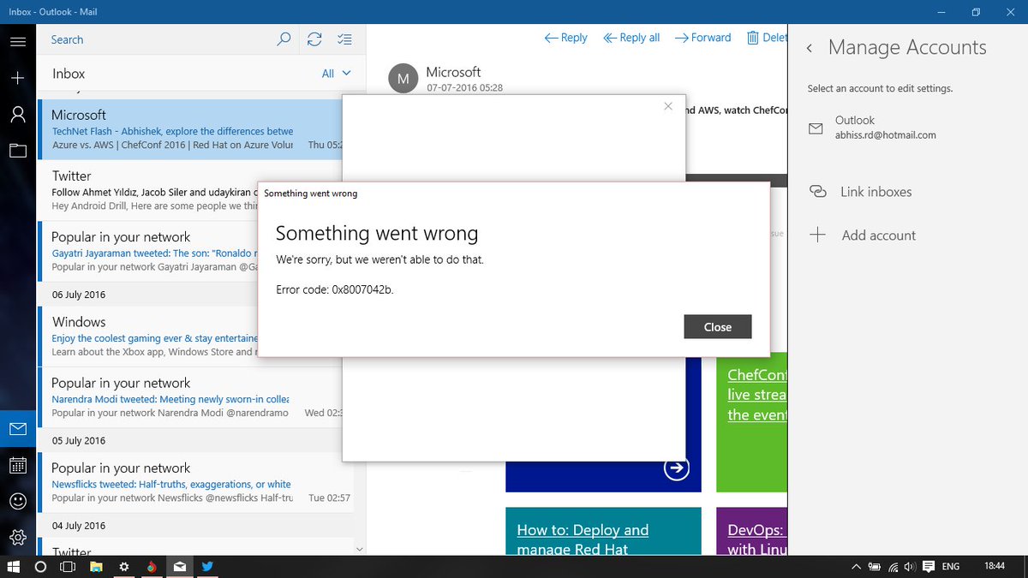Expand the navigation pane via hamburger menu
Screen dimensions: 1028x578
pos(18,40)
